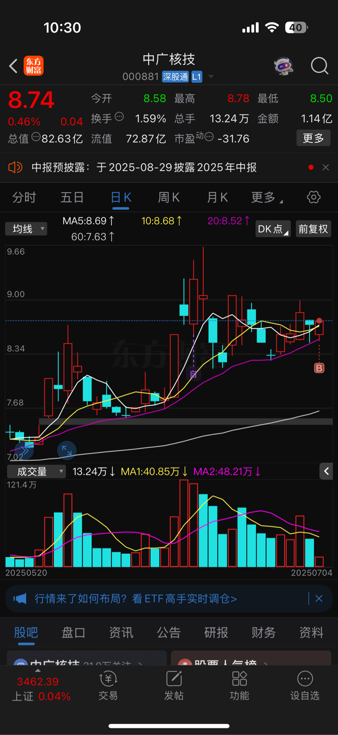This screenshot has height=735, width=338.
Task: Tap the L1 level badge
Action: (197, 77)
